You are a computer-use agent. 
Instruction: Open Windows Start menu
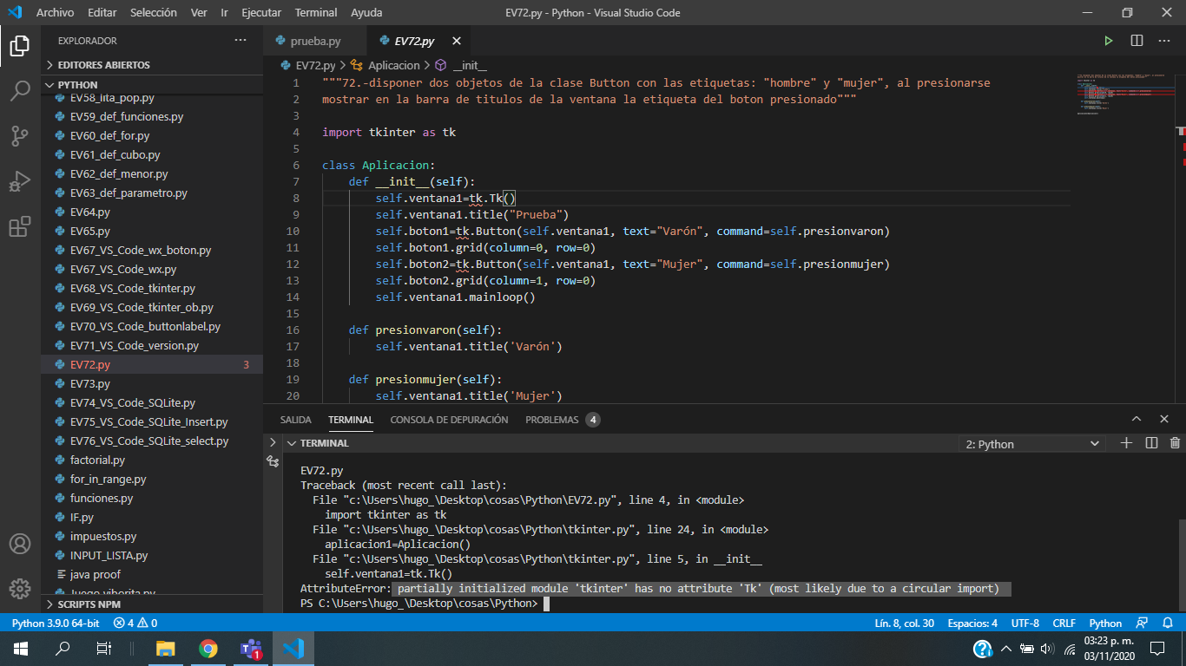tap(21, 649)
